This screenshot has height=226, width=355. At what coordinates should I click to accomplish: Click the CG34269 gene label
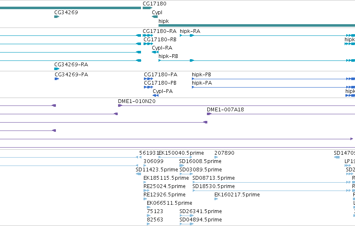66,13
